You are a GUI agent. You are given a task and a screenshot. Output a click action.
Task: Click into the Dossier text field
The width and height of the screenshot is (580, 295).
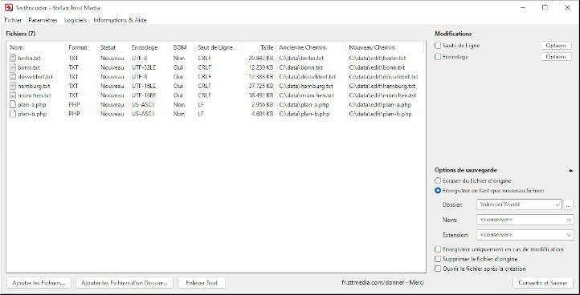[x=515, y=204]
